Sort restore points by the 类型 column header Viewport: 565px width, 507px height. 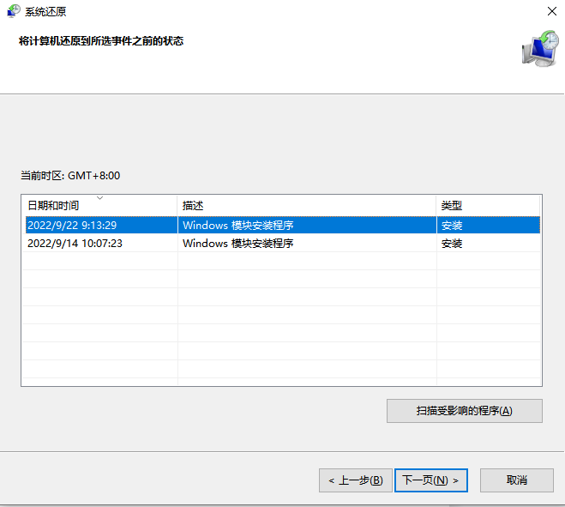click(x=452, y=206)
